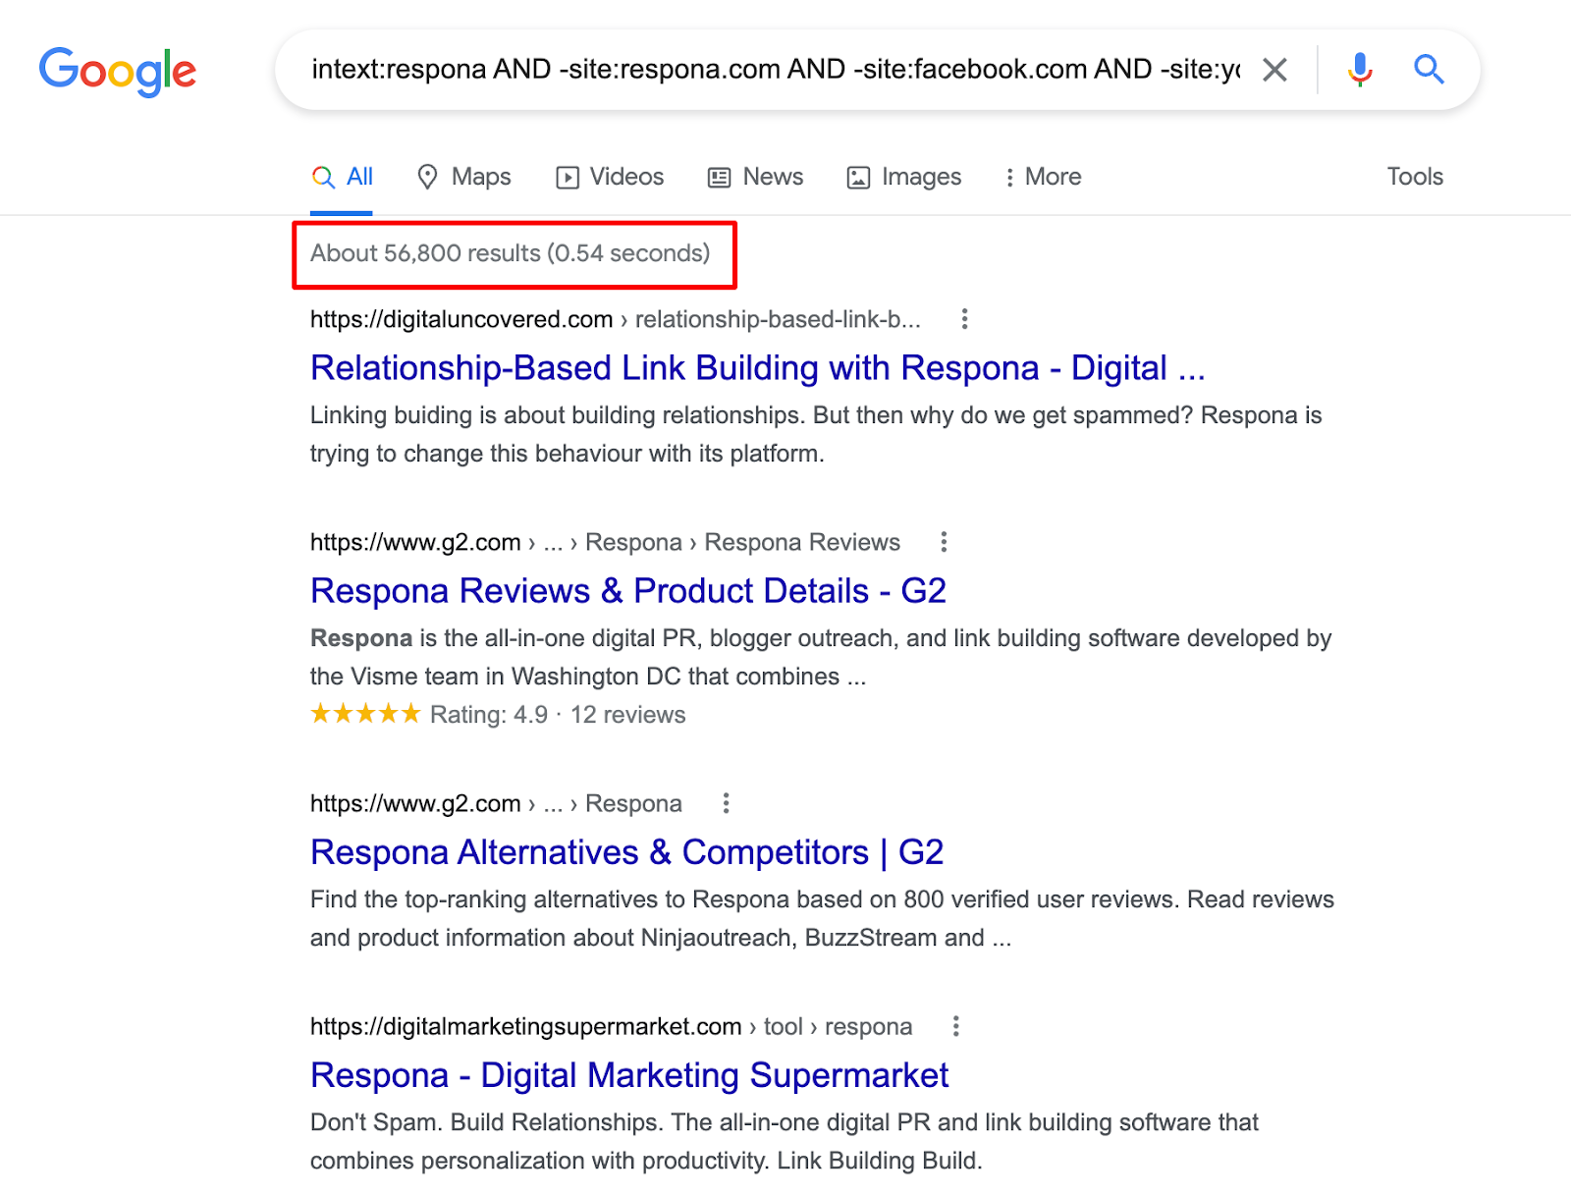Open the search Tools options

(1415, 177)
